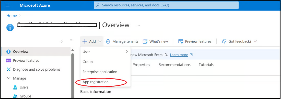Switch to the Recommendations tab
Viewport: 281px width, 99px height.
click(174, 64)
